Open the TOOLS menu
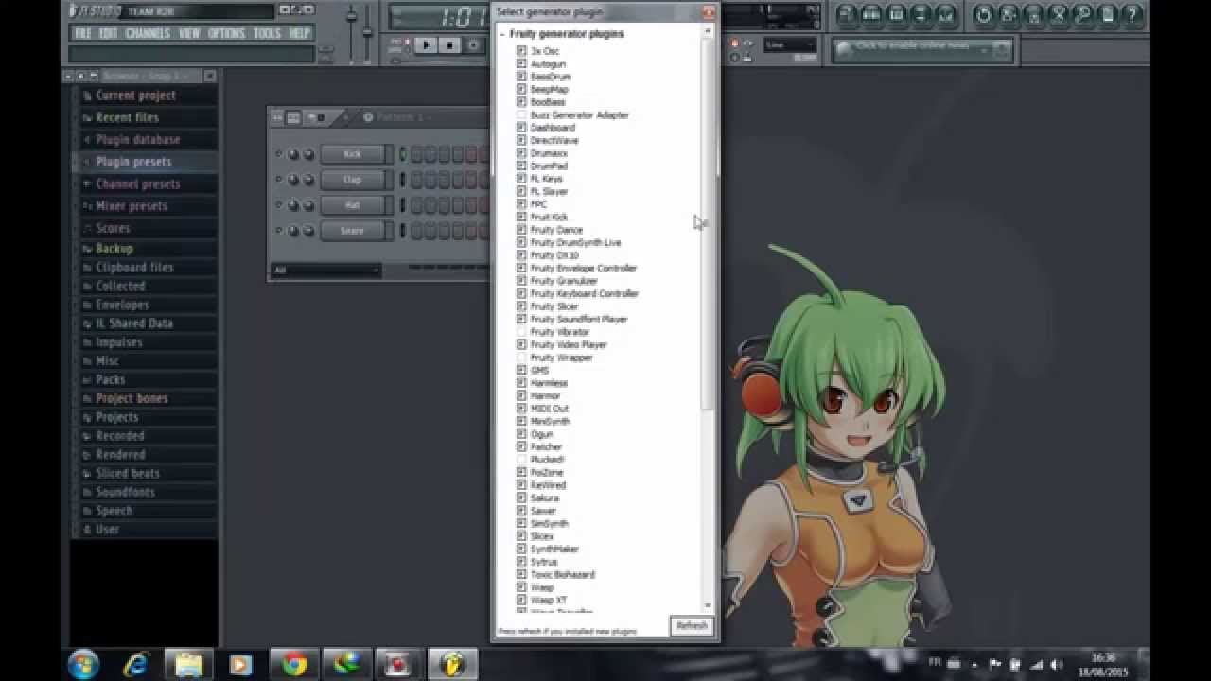 [x=267, y=33]
